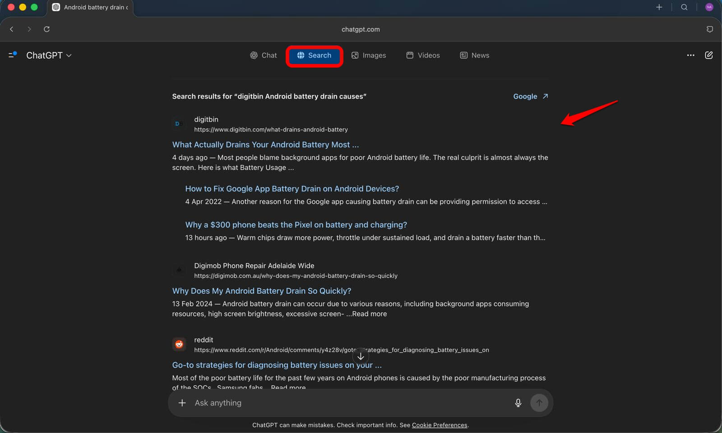Switch to the Chat tab

pyautogui.click(x=264, y=55)
